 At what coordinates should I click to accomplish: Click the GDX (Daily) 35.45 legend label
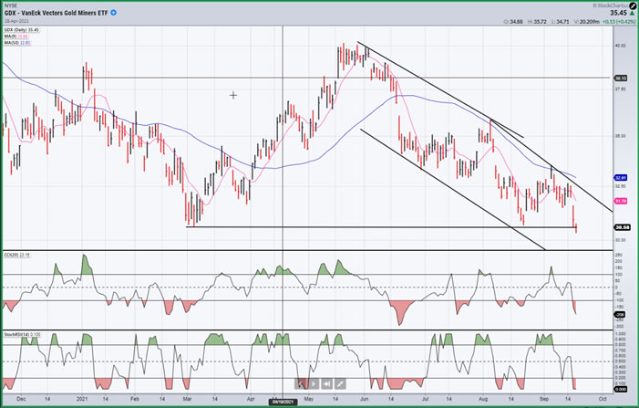21,30
